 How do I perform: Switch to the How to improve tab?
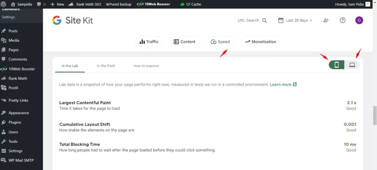(146, 66)
